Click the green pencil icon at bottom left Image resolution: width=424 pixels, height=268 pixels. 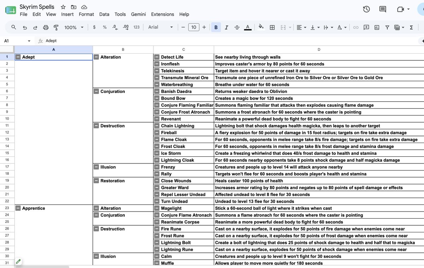point(18,262)
